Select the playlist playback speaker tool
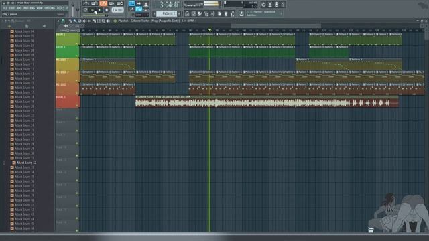The image size is (429, 241). (x=108, y=21)
